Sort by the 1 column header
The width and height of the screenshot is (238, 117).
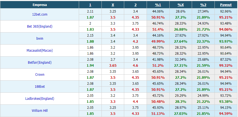pos(90,5)
